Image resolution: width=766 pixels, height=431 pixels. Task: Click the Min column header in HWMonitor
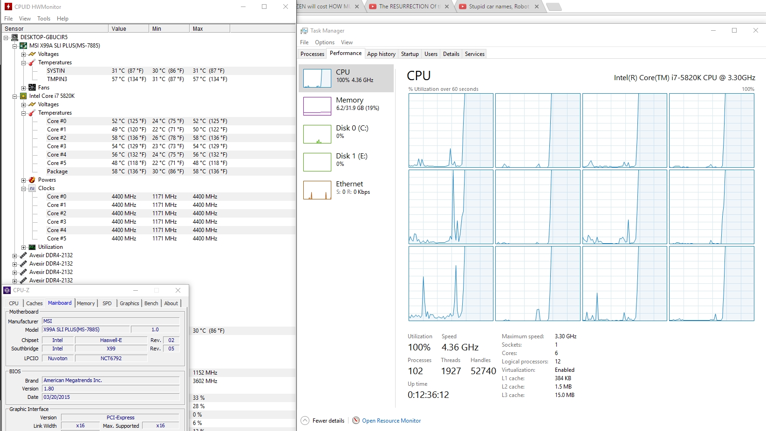[169, 28]
